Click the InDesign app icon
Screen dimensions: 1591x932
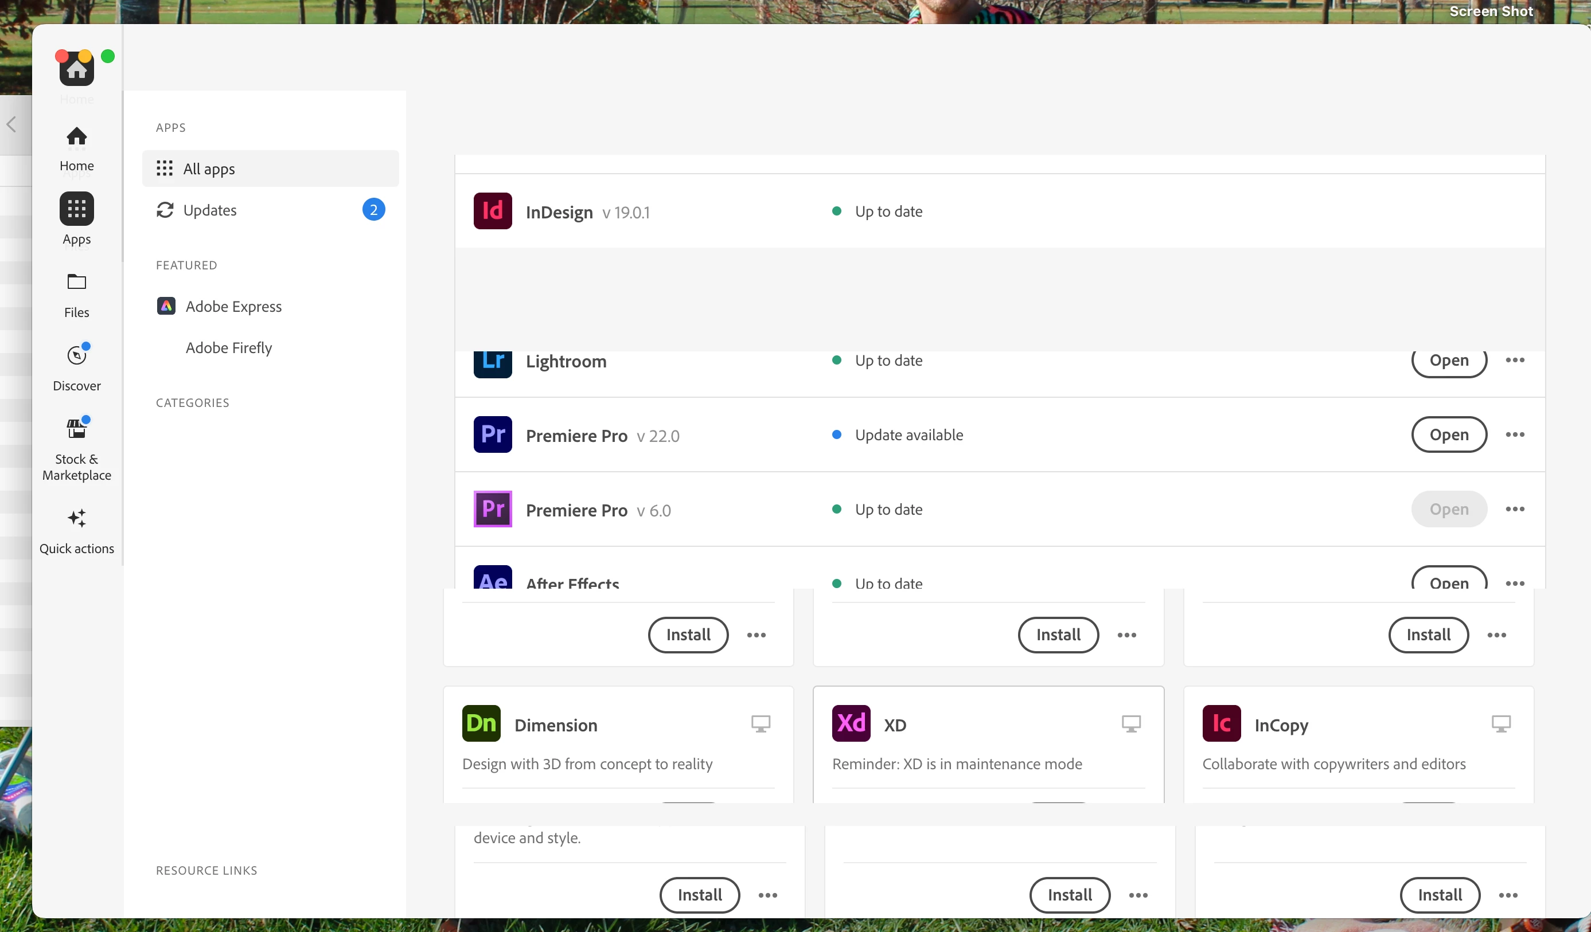pyautogui.click(x=493, y=212)
